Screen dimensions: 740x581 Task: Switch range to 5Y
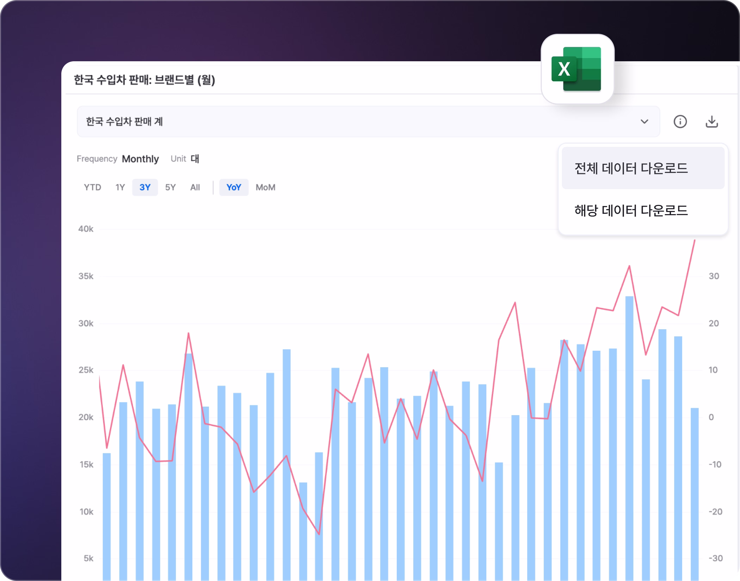point(170,187)
